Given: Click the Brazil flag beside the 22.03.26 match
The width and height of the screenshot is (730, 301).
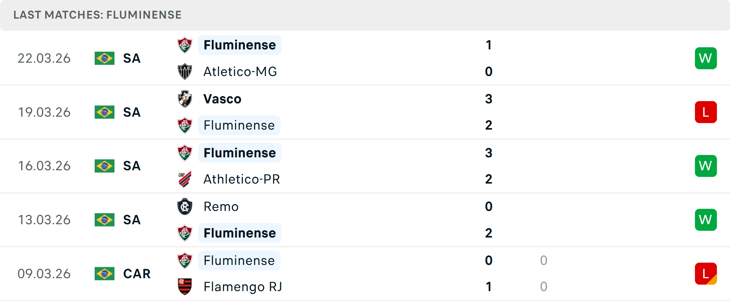Looking at the screenshot, I should point(104,58).
